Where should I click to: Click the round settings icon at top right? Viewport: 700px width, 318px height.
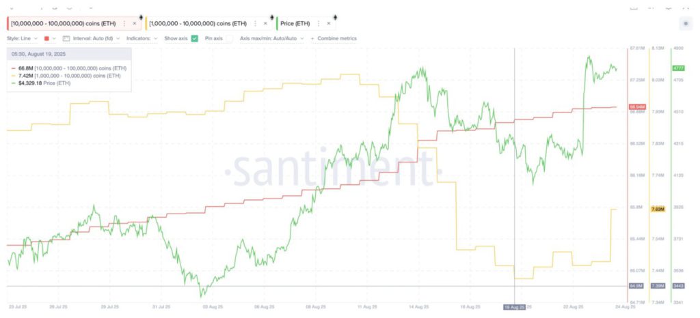click(x=686, y=23)
